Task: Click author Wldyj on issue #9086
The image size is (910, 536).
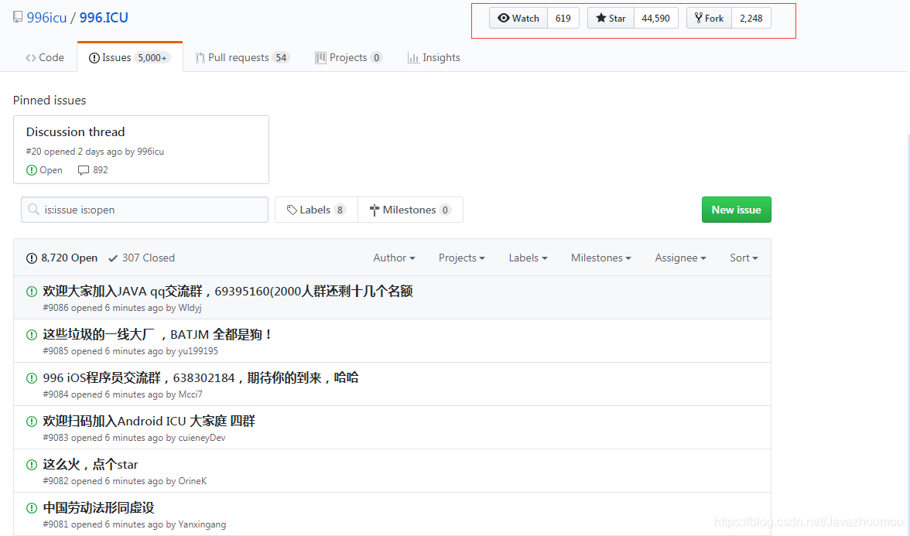Action: [190, 308]
